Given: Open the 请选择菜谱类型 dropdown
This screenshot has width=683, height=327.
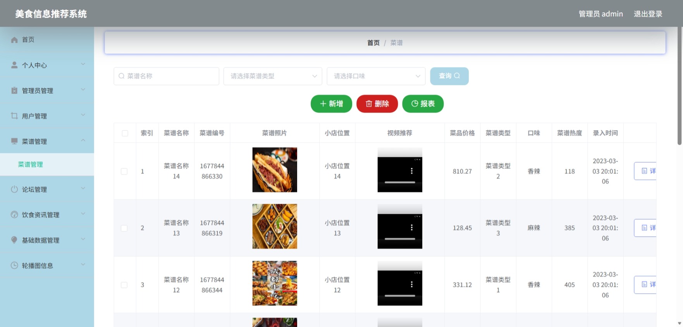Looking at the screenshot, I should pyautogui.click(x=273, y=76).
